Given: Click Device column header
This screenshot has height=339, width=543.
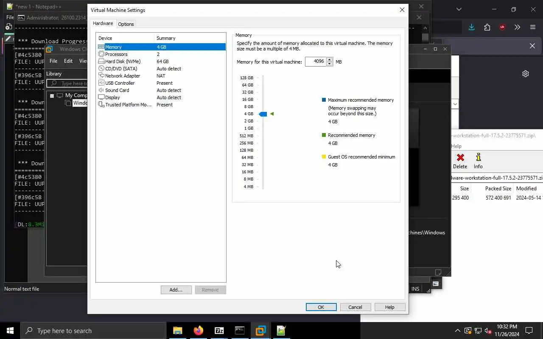Looking at the screenshot, I should pyautogui.click(x=125, y=38).
